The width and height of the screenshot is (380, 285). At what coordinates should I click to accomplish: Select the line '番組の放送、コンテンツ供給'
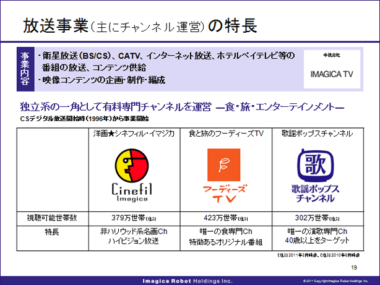(94, 67)
